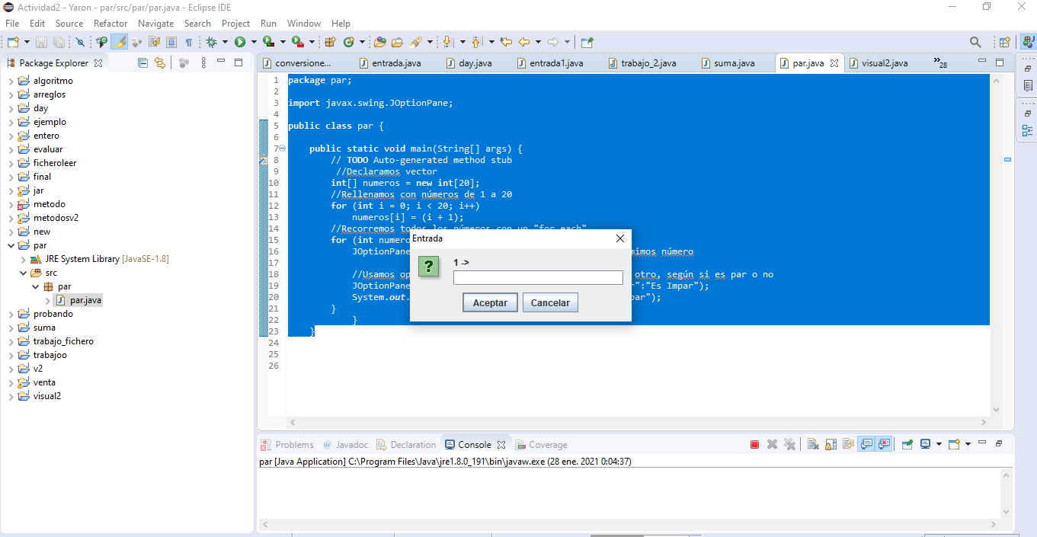Open the Package Explorer View Menu dots
1037x537 pixels.
click(x=202, y=62)
